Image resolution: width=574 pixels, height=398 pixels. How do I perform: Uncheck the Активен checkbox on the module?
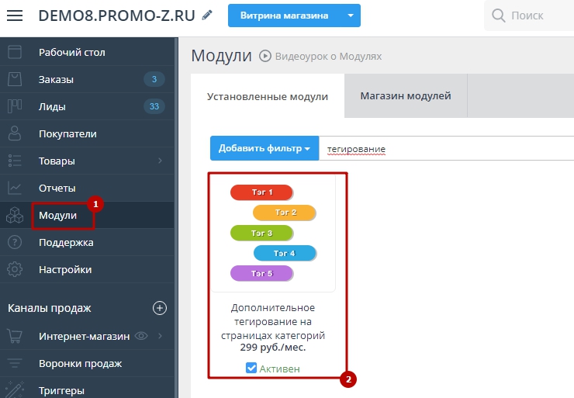click(x=251, y=368)
